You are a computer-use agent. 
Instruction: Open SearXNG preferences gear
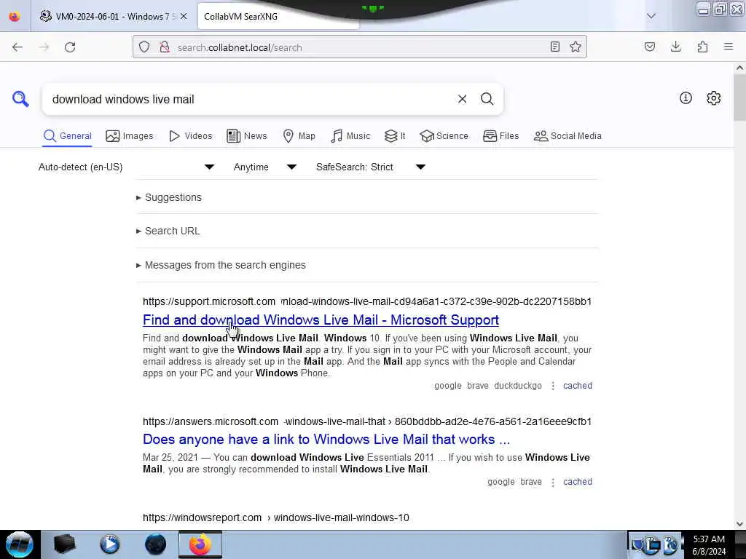(x=713, y=98)
